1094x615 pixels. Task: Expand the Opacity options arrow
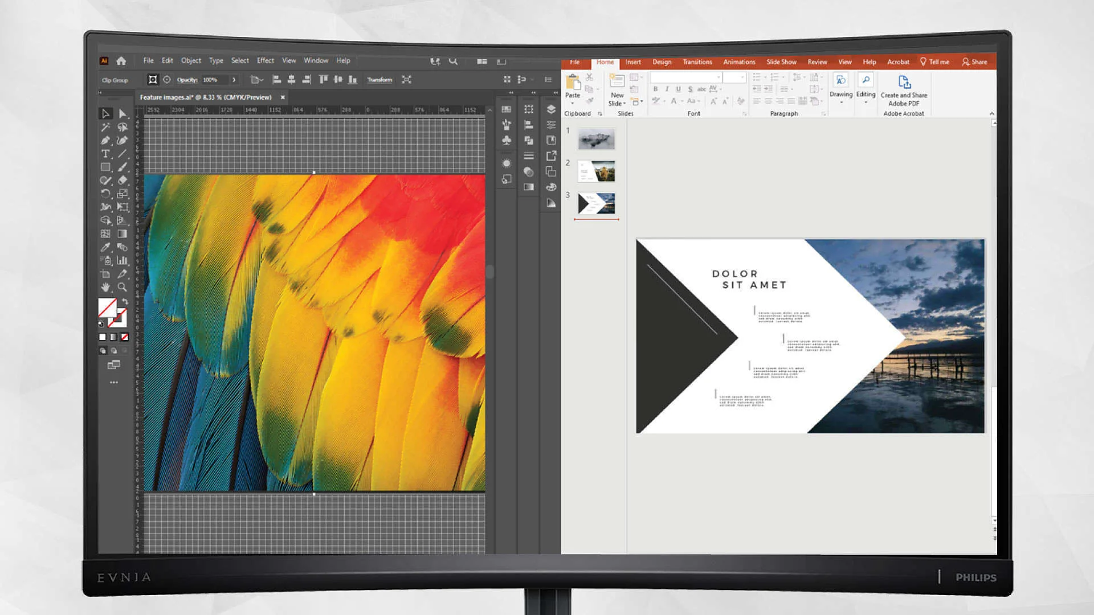pos(234,80)
